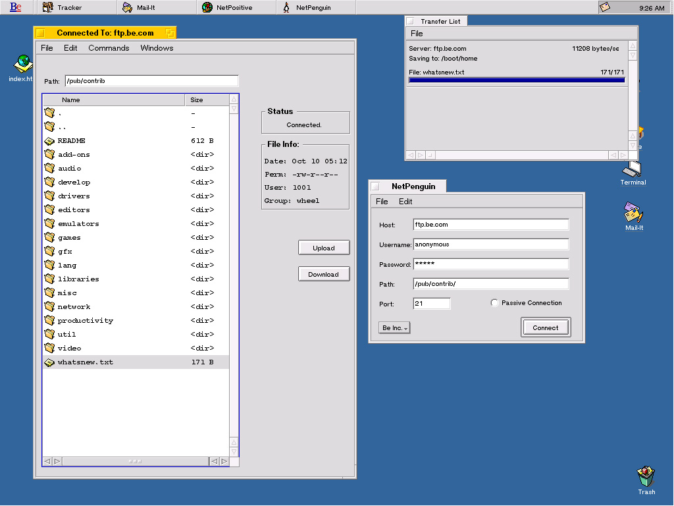Select the whatsnew.txt file icon
This screenshot has height=506, width=674.
[49, 362]
